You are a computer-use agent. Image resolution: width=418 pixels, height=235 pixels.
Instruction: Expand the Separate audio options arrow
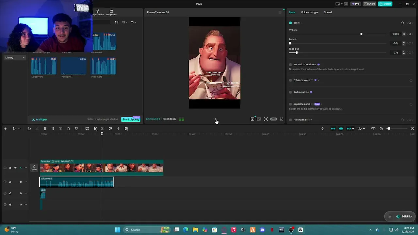pos(321,104)
